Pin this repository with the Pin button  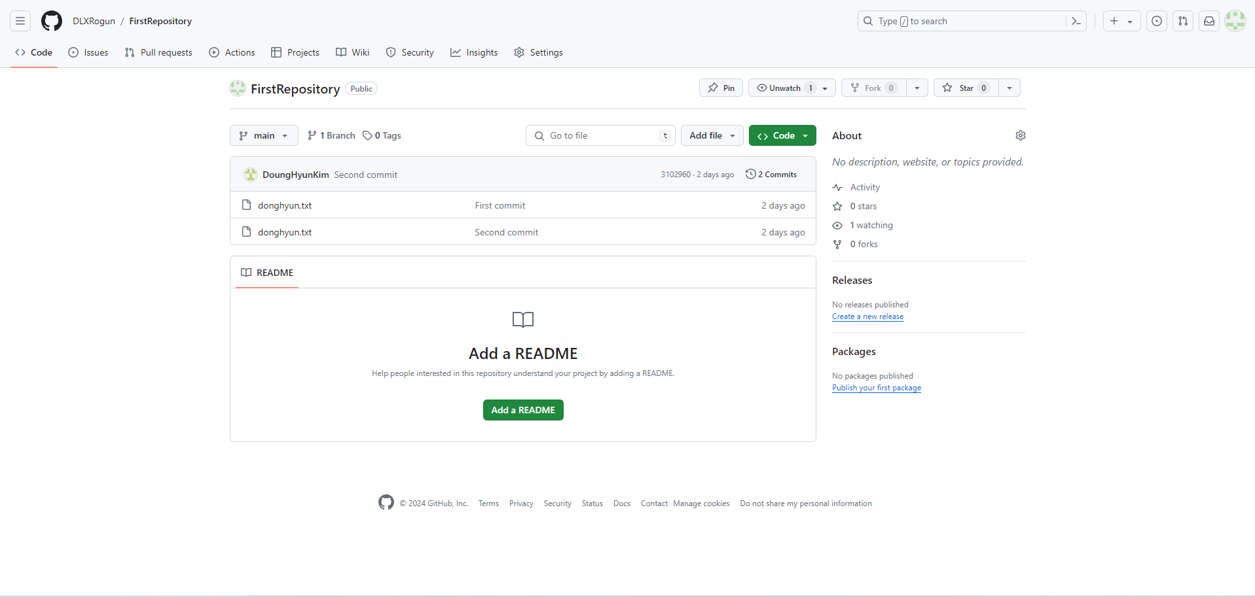[721, 88]
